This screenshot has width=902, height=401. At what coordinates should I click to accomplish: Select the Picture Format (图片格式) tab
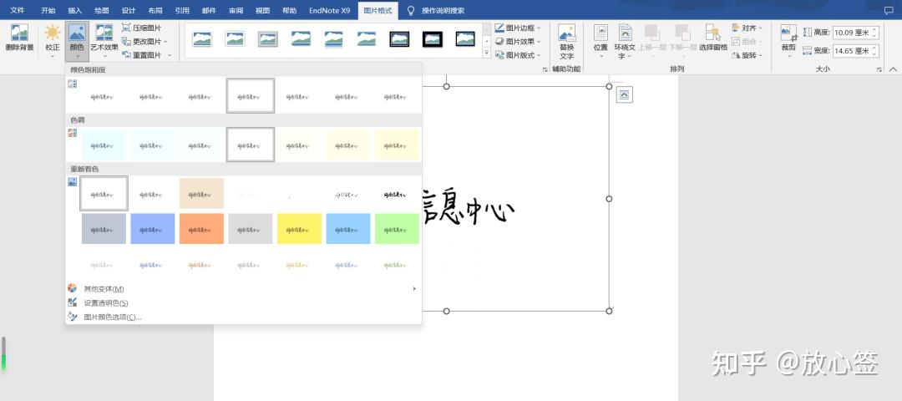point(378,10)
